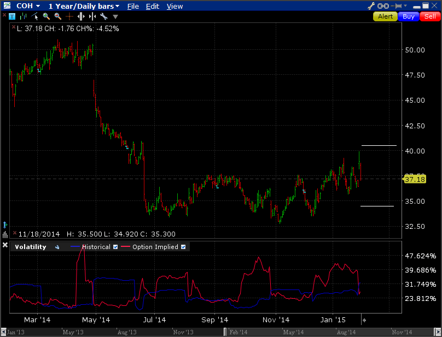Screen dimensions: 442x337
Task: Close the chart toolbar with small x
Action: (4, 14)
